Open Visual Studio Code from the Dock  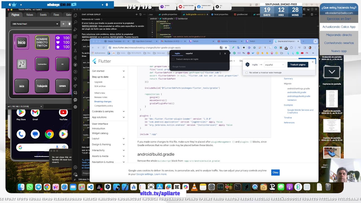click(x=90, y=187)
